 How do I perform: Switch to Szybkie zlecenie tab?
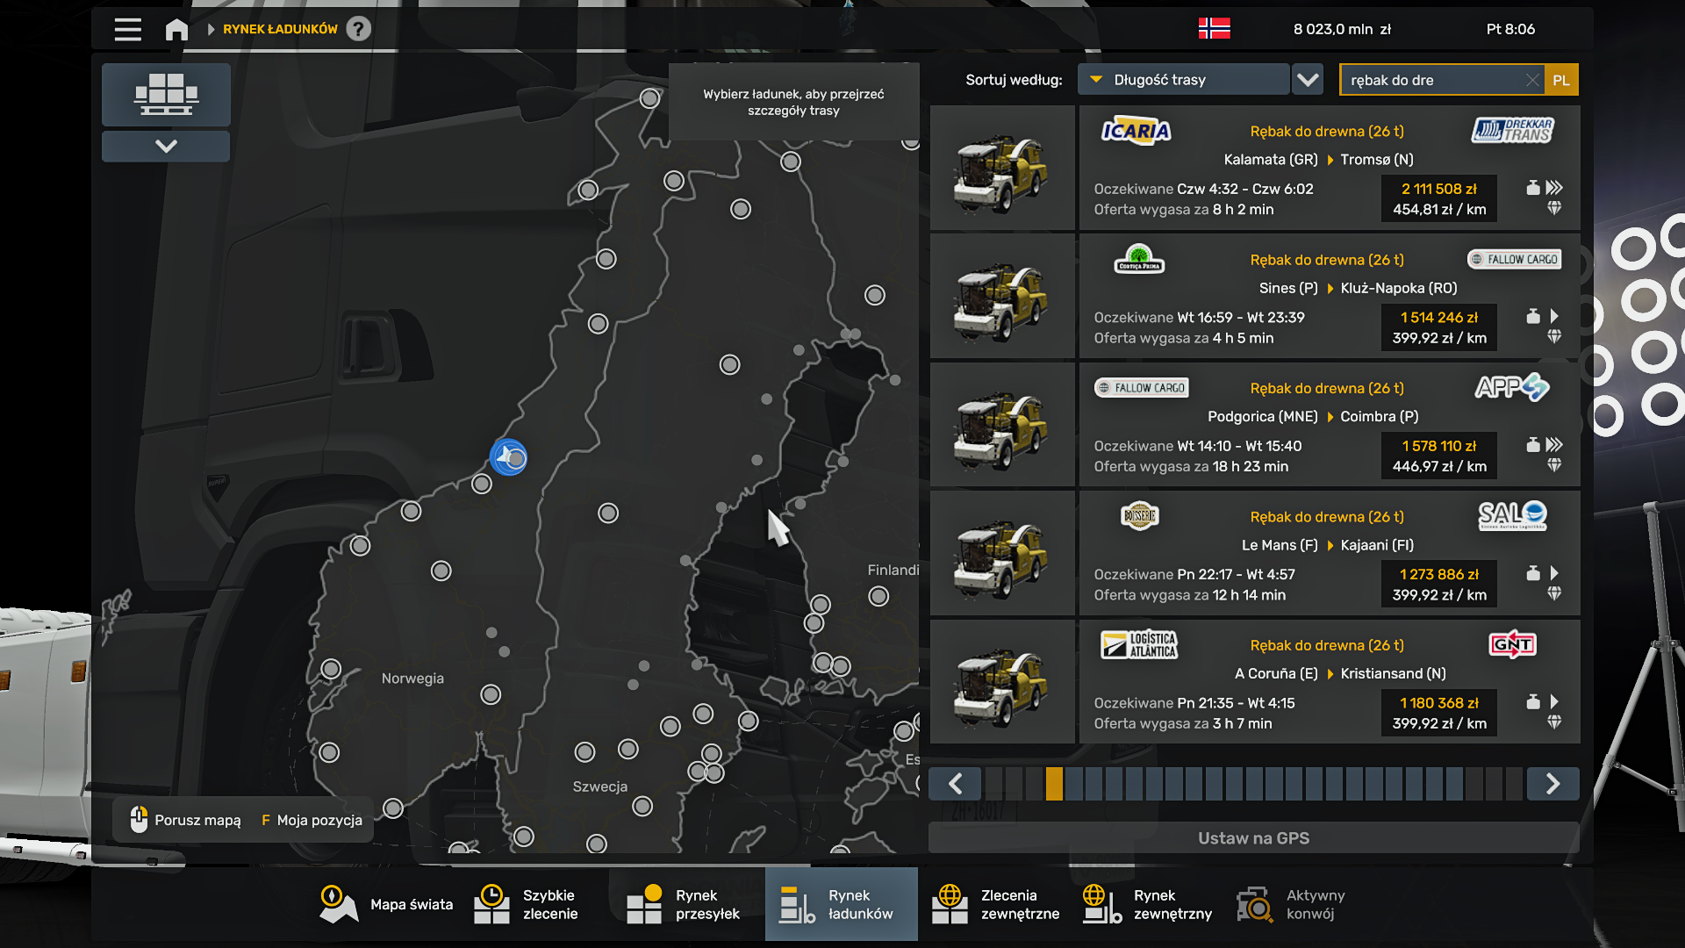click(527, 904)
